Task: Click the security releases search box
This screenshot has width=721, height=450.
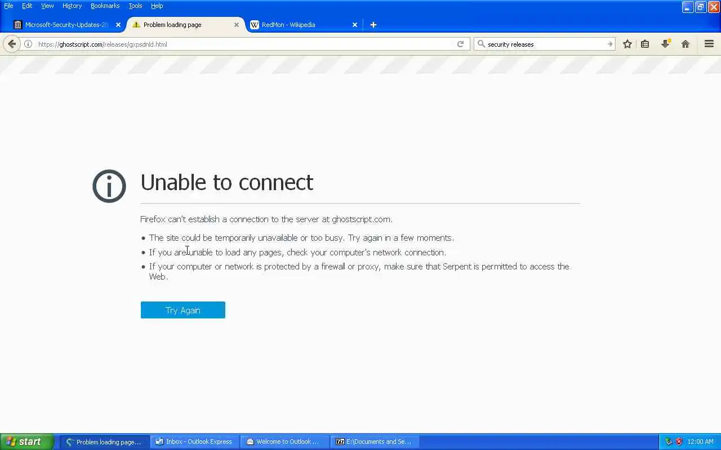Action: 545,44
